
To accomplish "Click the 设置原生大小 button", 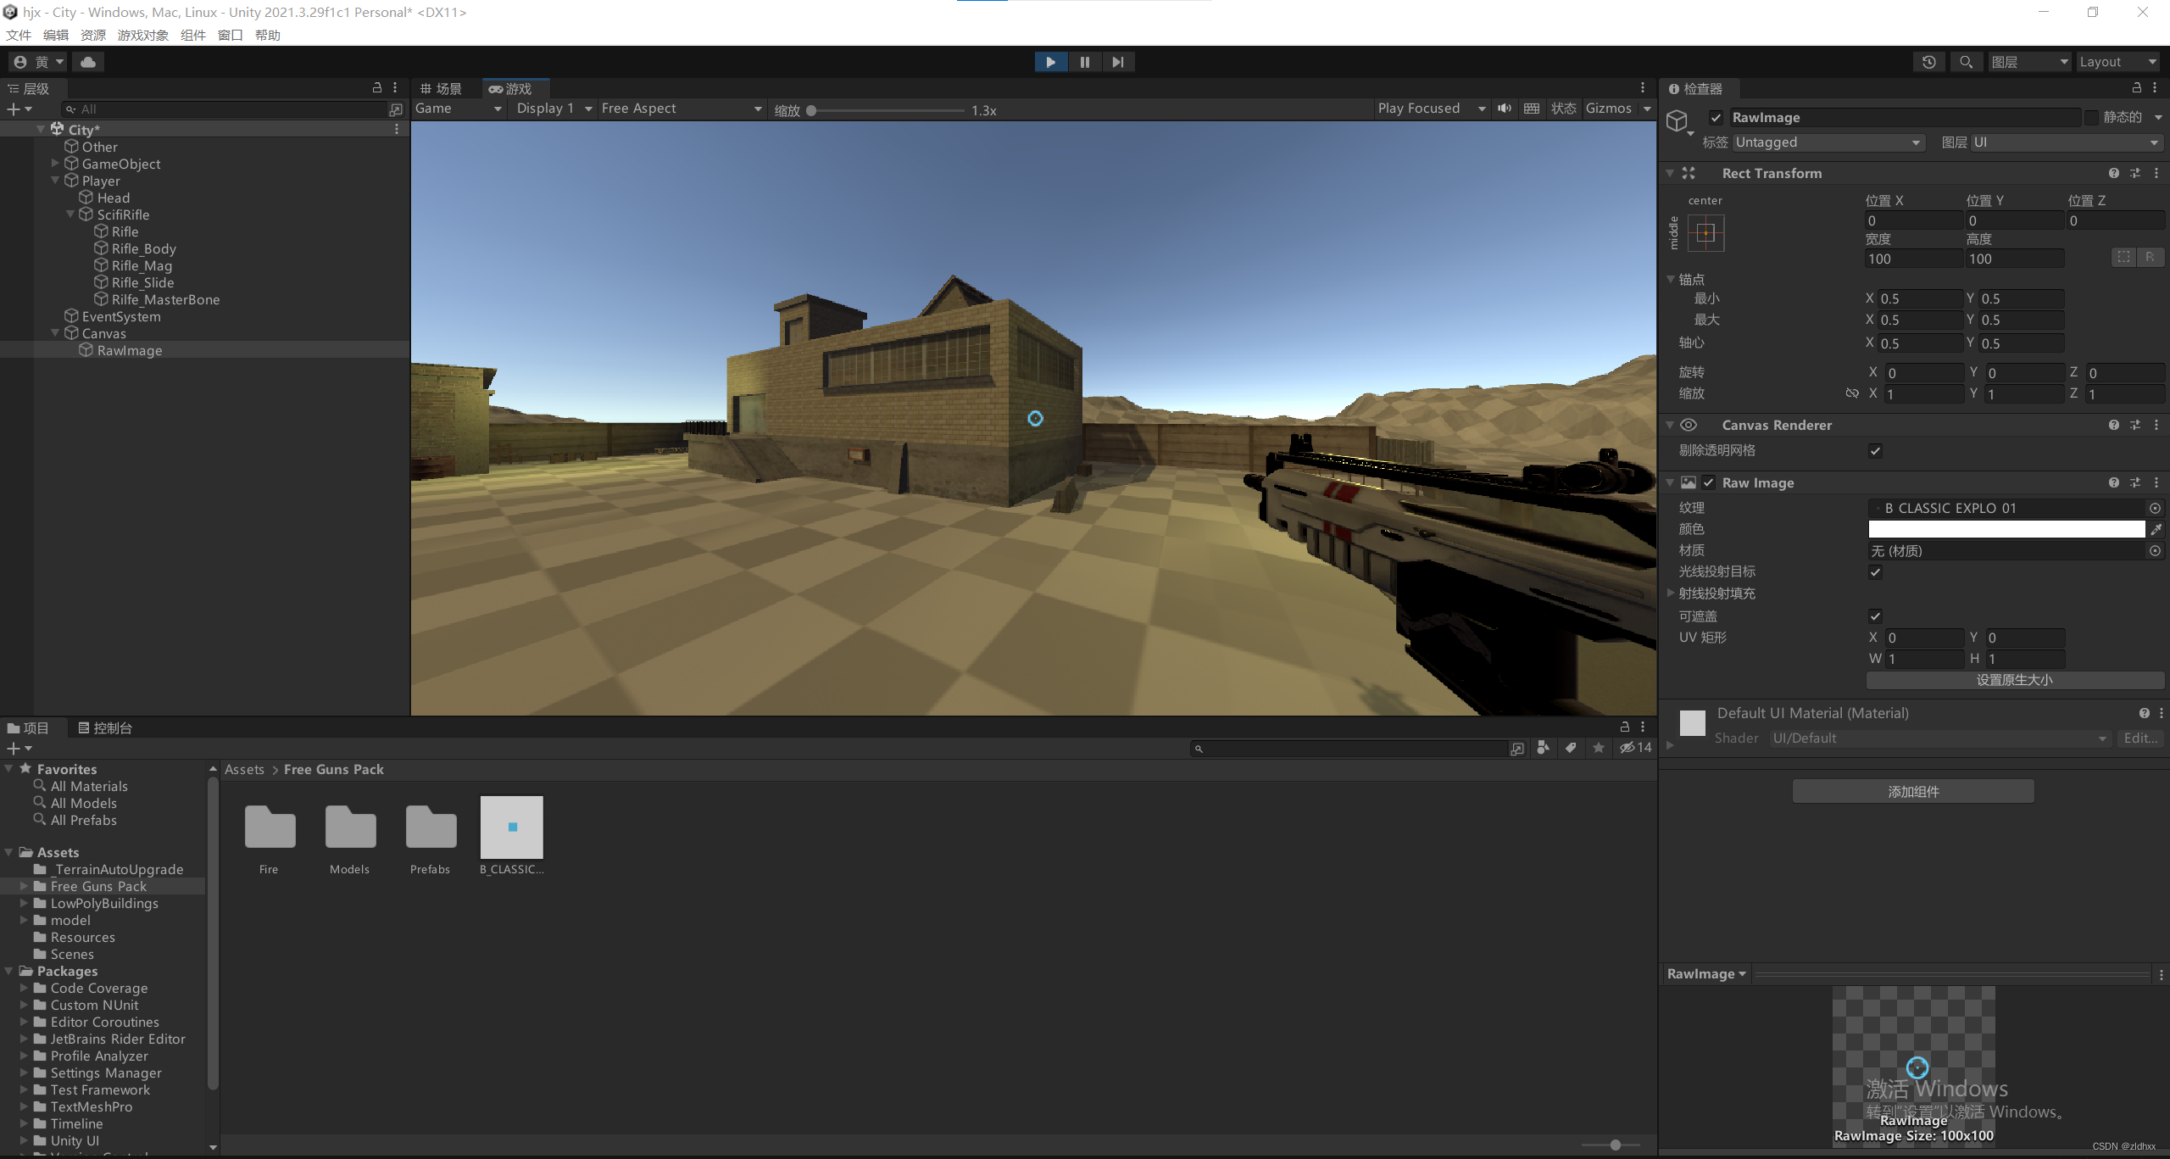I will coord(2014,680).
